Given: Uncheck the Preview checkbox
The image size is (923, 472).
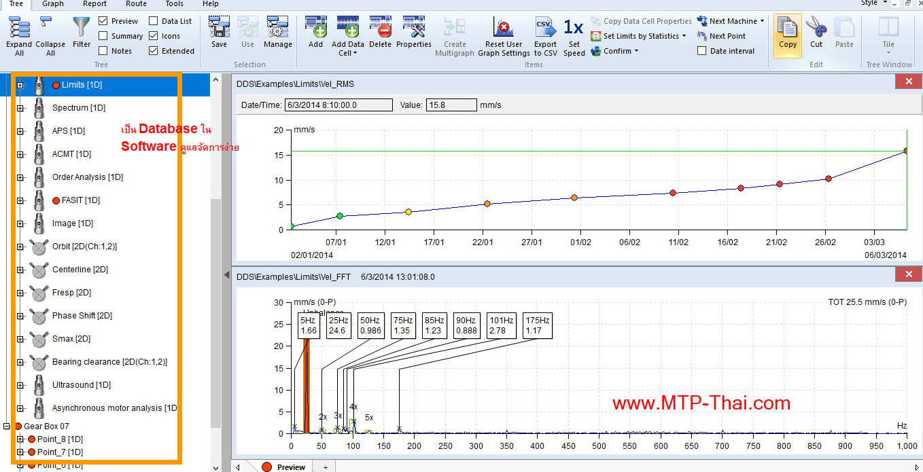Looking at the screenshot, I should 103,21.
